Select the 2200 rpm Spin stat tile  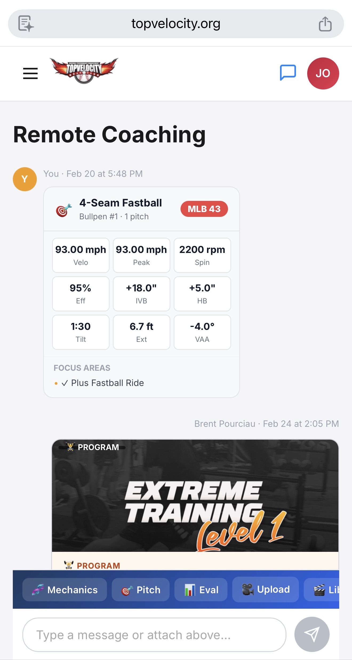(202, 255)
